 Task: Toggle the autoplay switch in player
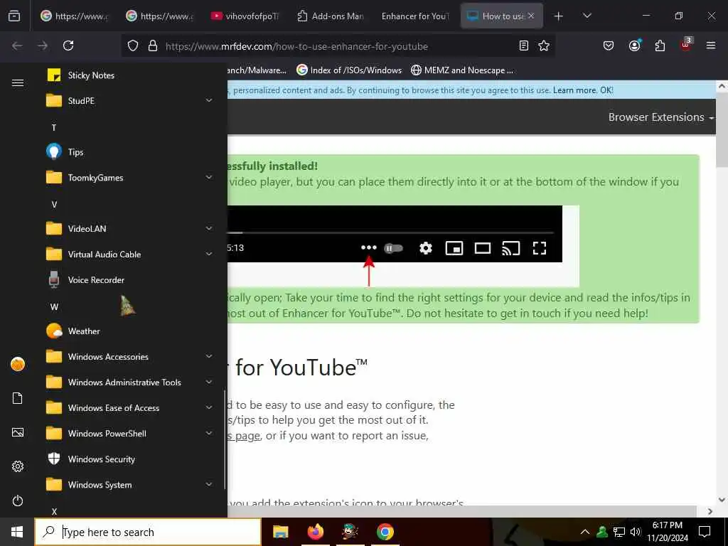click(393, 248)
